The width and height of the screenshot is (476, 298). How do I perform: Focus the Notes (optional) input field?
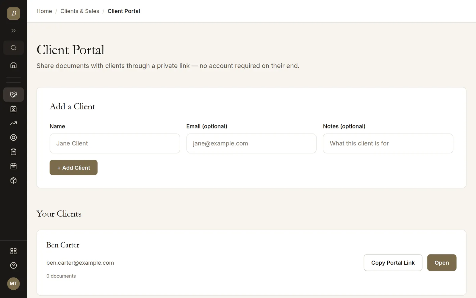(388, 143)
